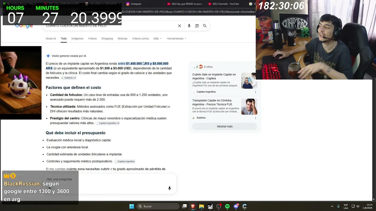The width and height of the screenshot is (376, 211).
Task: Click the magnifier search submit icon
Action: pyautogui.click(x=205, y=26)
